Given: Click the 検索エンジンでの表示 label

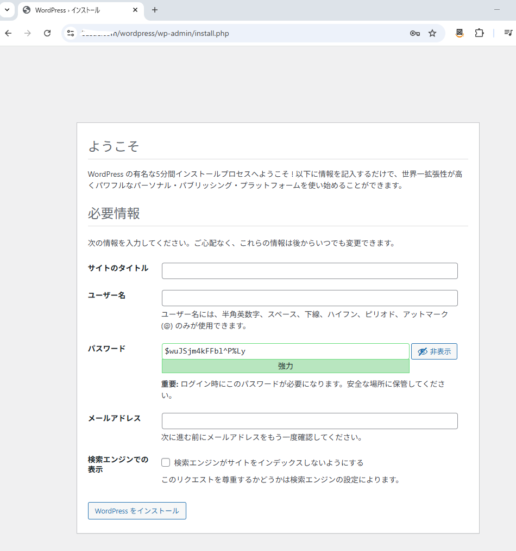Looking at the screenshot, I should point(118,464).
